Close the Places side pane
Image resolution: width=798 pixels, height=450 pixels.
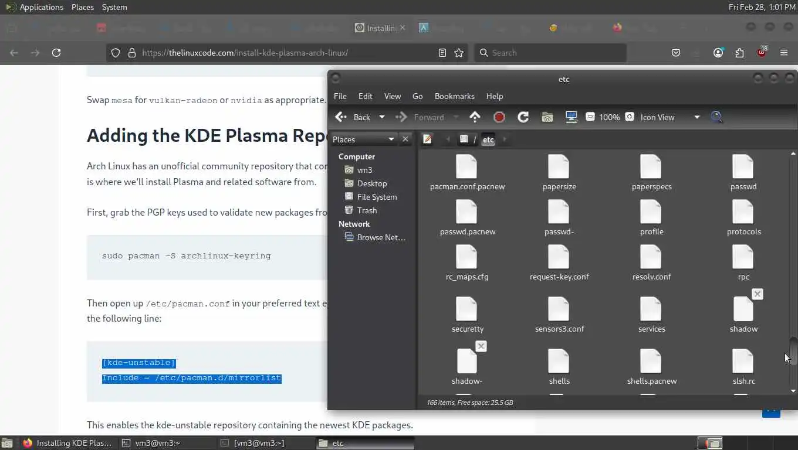[405, 139]
